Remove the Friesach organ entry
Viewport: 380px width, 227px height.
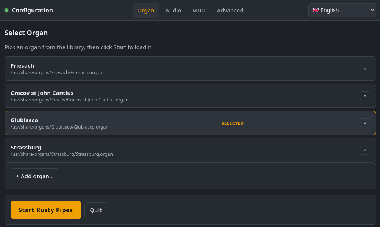[x=365, y=68]
